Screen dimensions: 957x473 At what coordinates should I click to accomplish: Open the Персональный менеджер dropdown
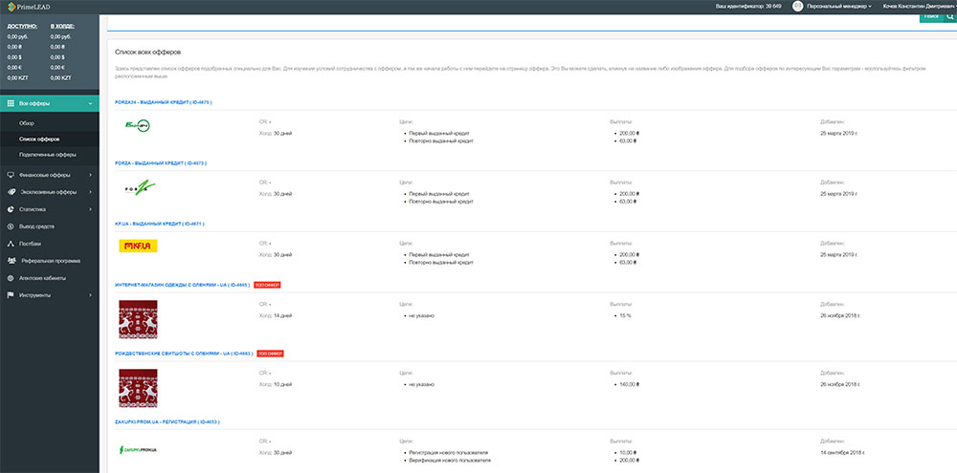click(x=839, y=6)
